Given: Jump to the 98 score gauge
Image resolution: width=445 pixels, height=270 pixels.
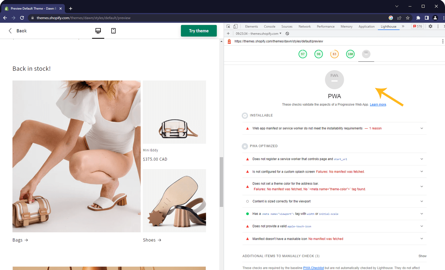Looking at the screenshot, I should pyautogui.click(x=318, y=54).
